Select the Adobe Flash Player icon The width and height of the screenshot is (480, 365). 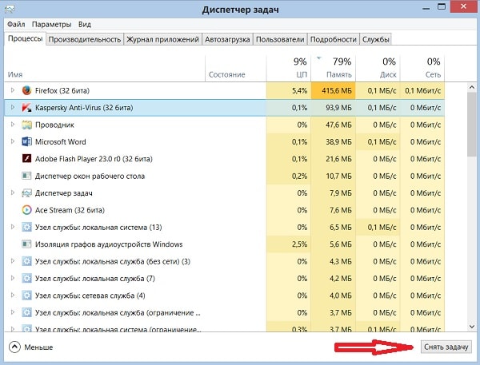pos(26,159)
